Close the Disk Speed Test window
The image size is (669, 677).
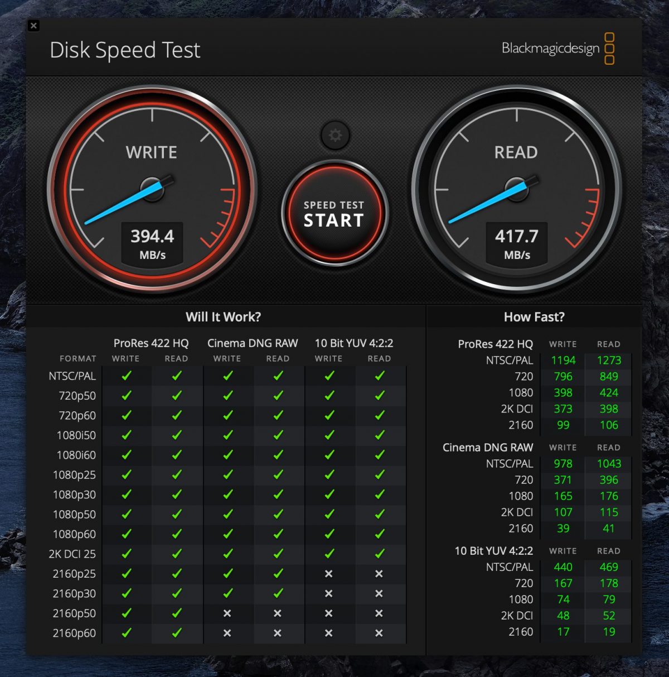click(34, 26)
